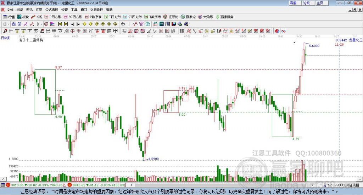Switch to K线 candlestick view

pos(37,17)
